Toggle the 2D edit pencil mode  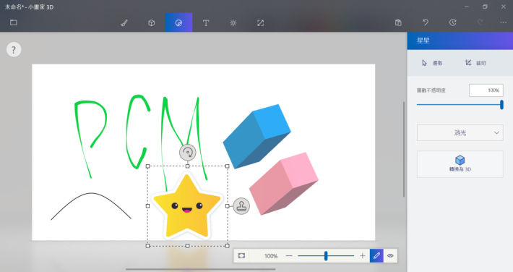pos(376,255)
